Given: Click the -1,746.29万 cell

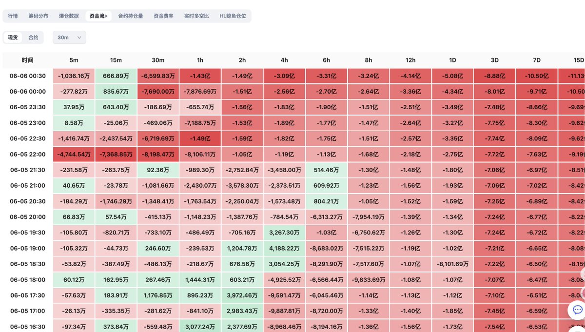Looking at the screenshot, I should point(116,201).
